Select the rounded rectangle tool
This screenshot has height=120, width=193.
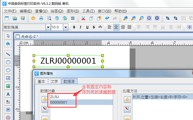point(8,62)
